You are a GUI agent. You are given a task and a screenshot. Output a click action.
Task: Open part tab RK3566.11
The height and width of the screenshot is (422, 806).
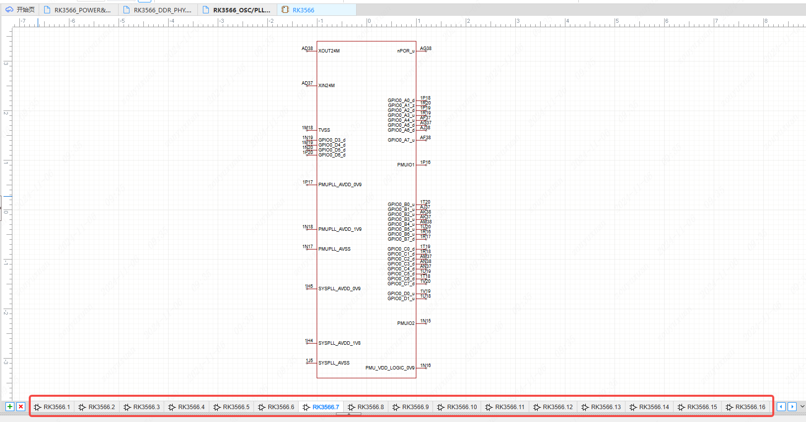tap(505, 407)
